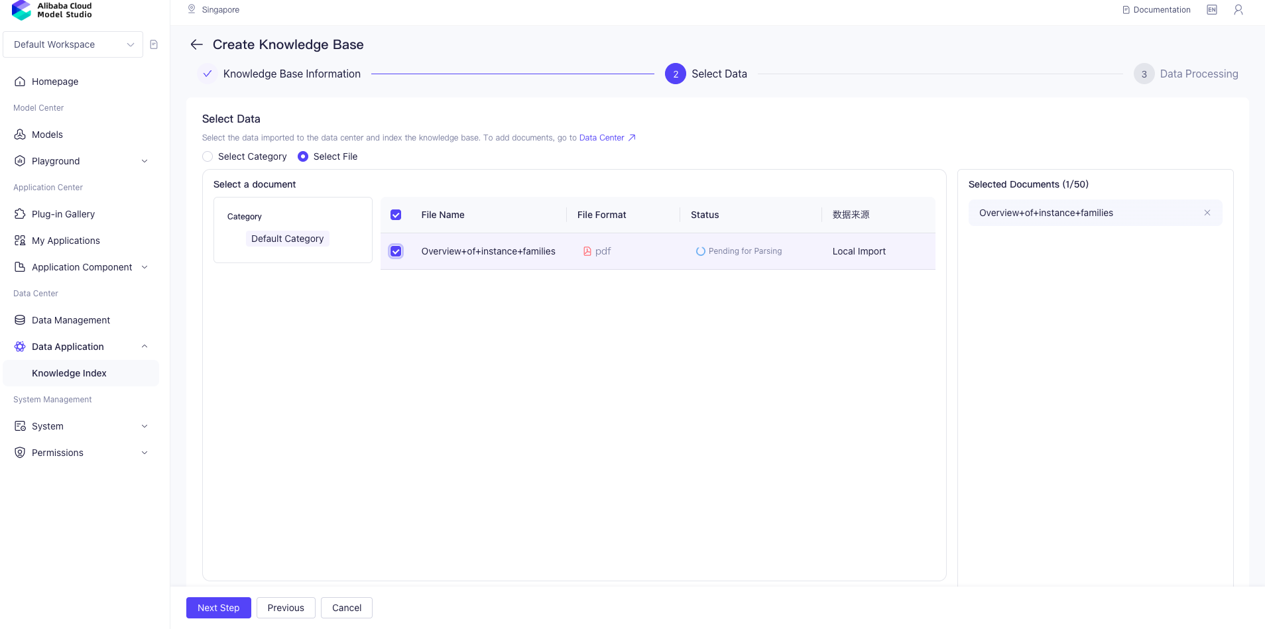Open the Default Workspace dropdown
Screen dimensions: 1265x629
point(73,44)
